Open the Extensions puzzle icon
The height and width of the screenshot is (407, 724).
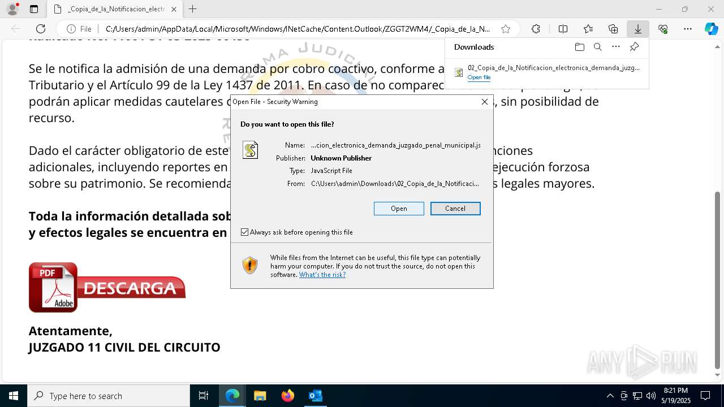pos(536,29)
